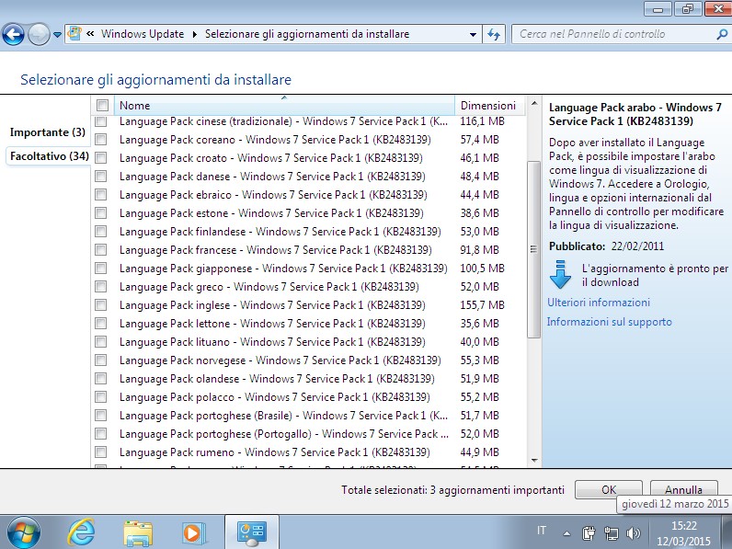Open the Windows Start menu orb
Viewport: 732px width, 549px height.
point(22,532)
